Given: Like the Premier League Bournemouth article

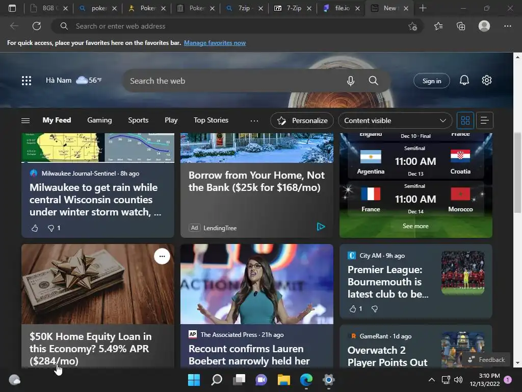Looking at the screenshot, I should [353, 309].
